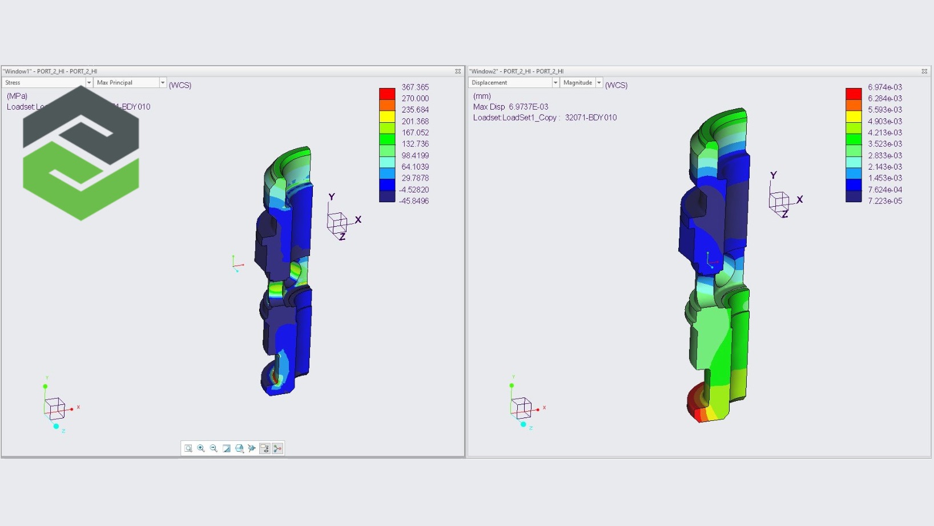Click the orientation triad in Window1 corner
The image size is (934, 526).
tap(57, 407)
